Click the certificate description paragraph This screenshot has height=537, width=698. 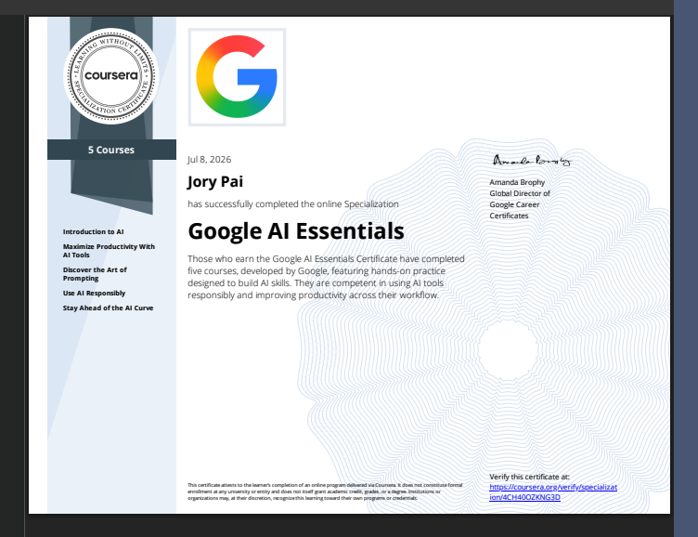pyautogui.click(x=327, y=277)
